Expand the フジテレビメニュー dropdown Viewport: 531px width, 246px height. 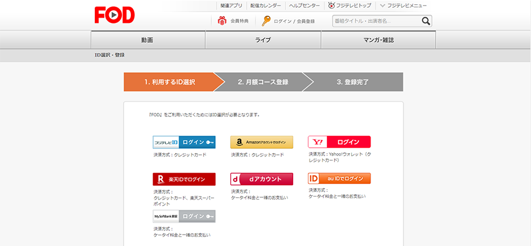403,6
